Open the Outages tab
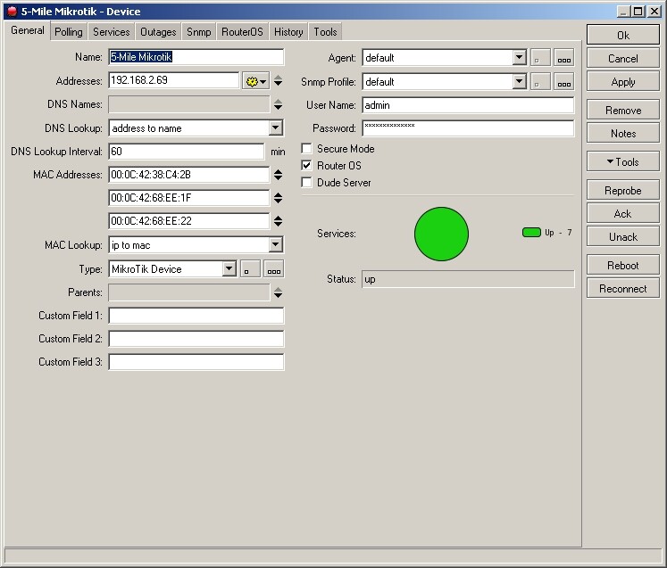 [158, 32]
